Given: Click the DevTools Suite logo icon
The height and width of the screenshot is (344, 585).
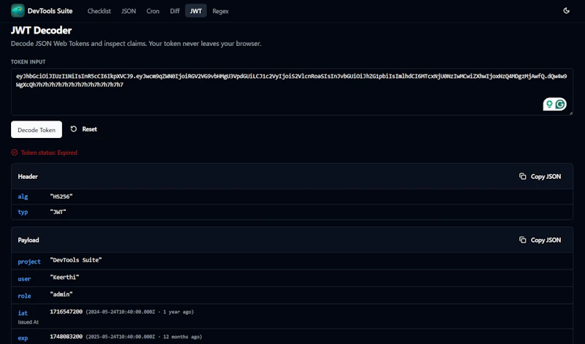Looking at the screenshot, I should coord(18,11).
